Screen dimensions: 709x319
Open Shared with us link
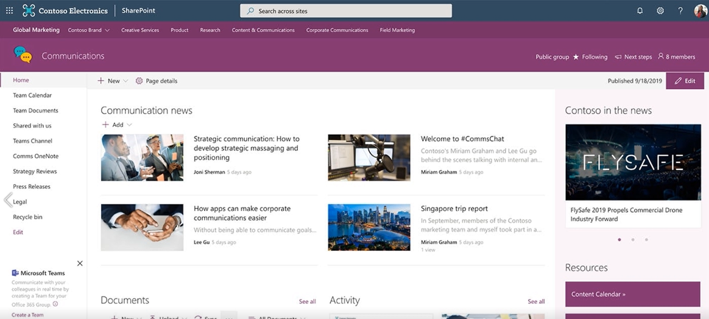tap(32, 126)
